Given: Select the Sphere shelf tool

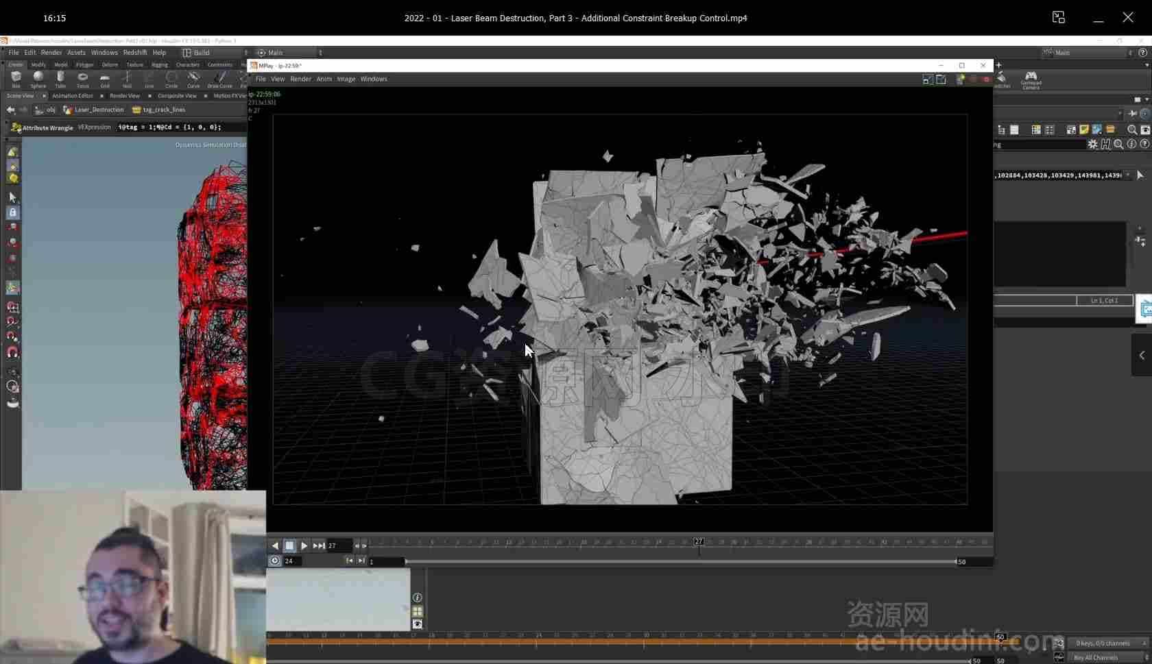Looking at the screenshot, I should click(x=38, y=79).
